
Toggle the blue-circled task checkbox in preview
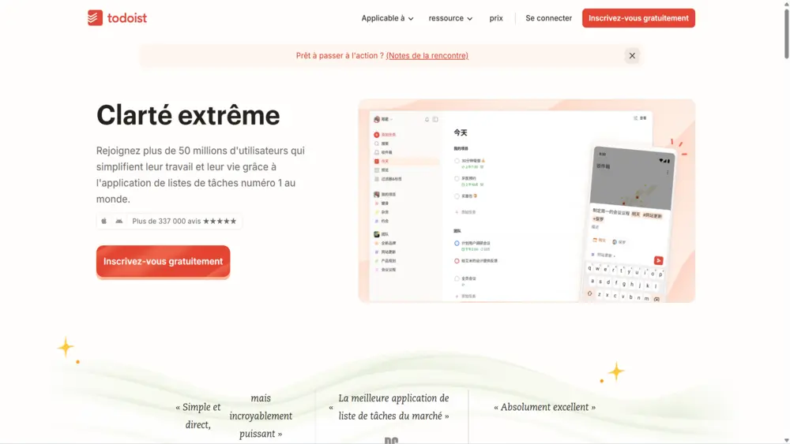pos(457,244)
